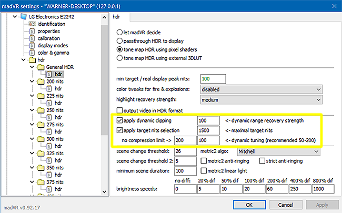Enable 'metric2 linear light' checkbox
Image resolution: width=342 pixels, height=213 pixels.
coord(204,171)
